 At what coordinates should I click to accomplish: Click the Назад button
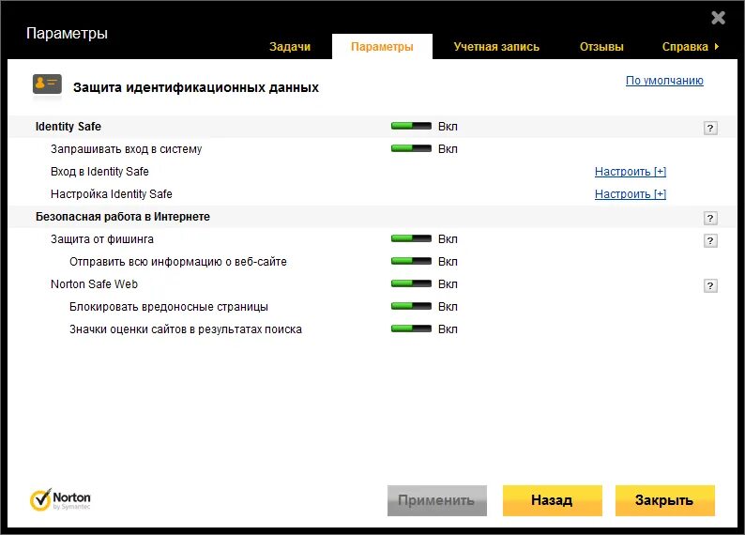(552, 500)
